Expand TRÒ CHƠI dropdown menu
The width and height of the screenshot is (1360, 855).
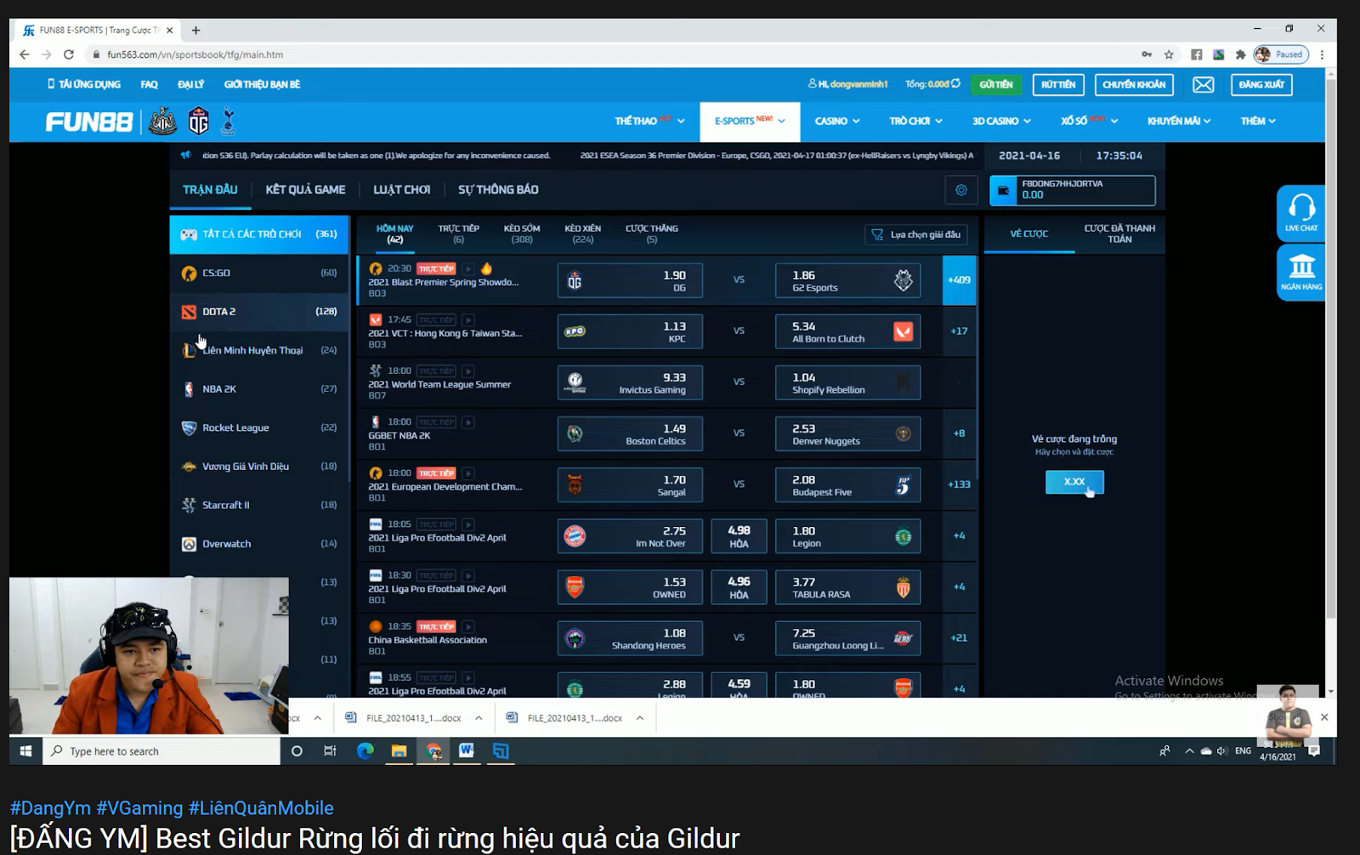pyautogui.click(x=915, y=122)
